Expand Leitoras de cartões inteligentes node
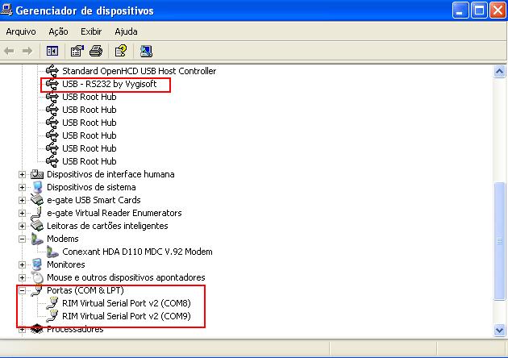This screenshot has height=358, width=508. 22,226
